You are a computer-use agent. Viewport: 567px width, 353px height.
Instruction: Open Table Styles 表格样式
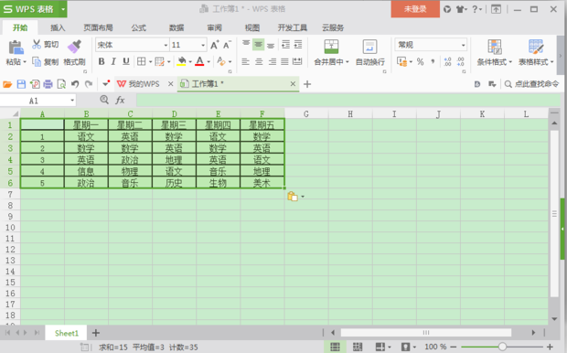(536, 53)
